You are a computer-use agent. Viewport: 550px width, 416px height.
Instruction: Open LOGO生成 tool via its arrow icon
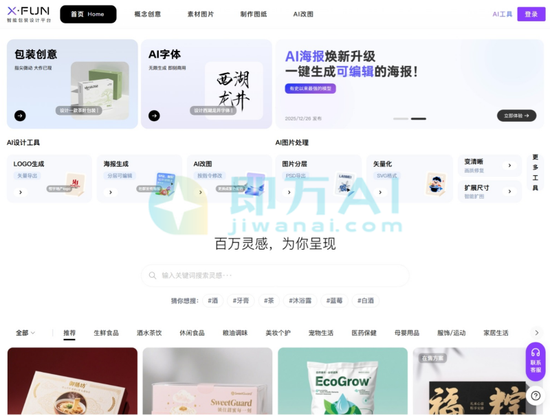click(20, 193)
